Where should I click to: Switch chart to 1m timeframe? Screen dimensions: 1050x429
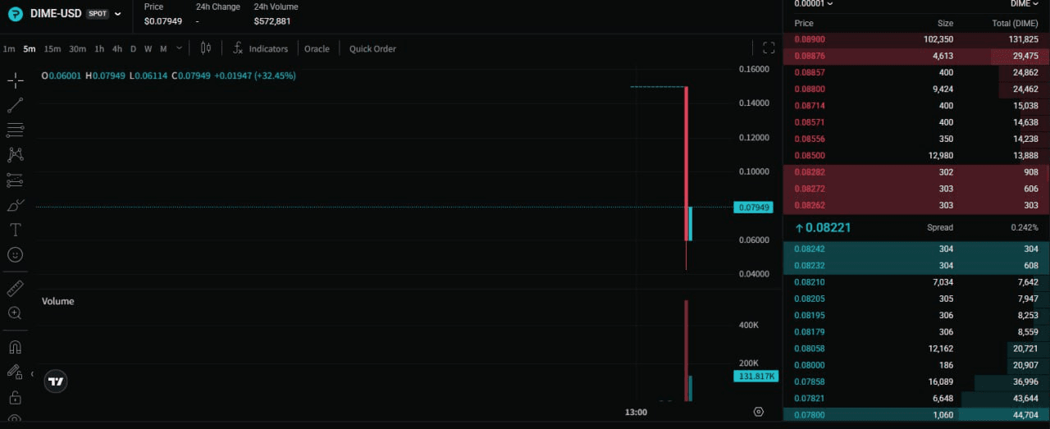pyautogui.click(x=9, y=48)
